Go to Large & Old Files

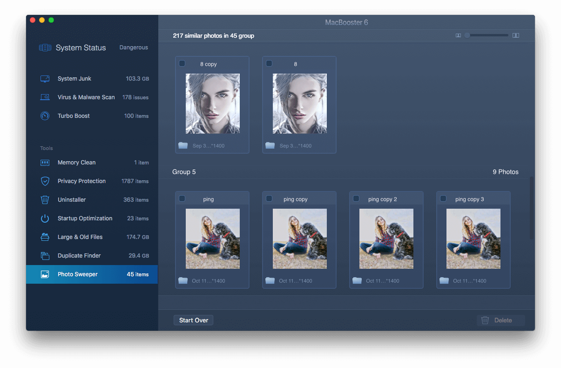point(80,237)
